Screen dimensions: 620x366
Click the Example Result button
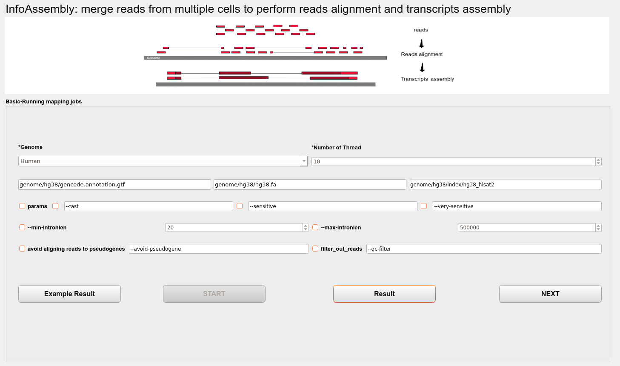pyautogui.click(x=69, y=294)
